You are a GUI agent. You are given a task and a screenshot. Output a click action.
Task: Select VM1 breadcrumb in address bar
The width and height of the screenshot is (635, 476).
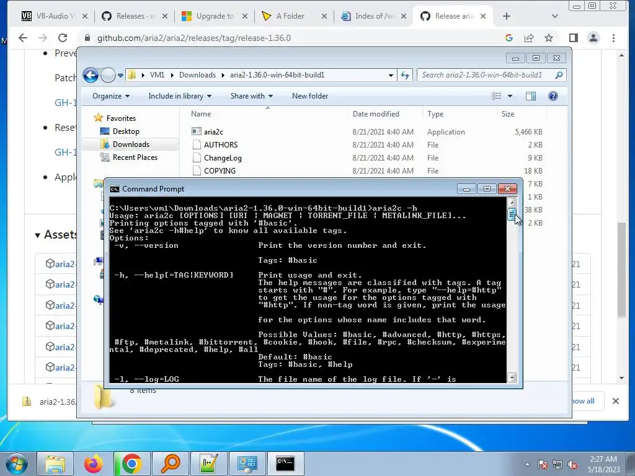point(157,75)
